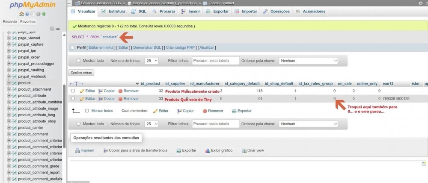Click the green reload navigation icon
The width and height of the screenshot is (428, 183).
point(44,14)
